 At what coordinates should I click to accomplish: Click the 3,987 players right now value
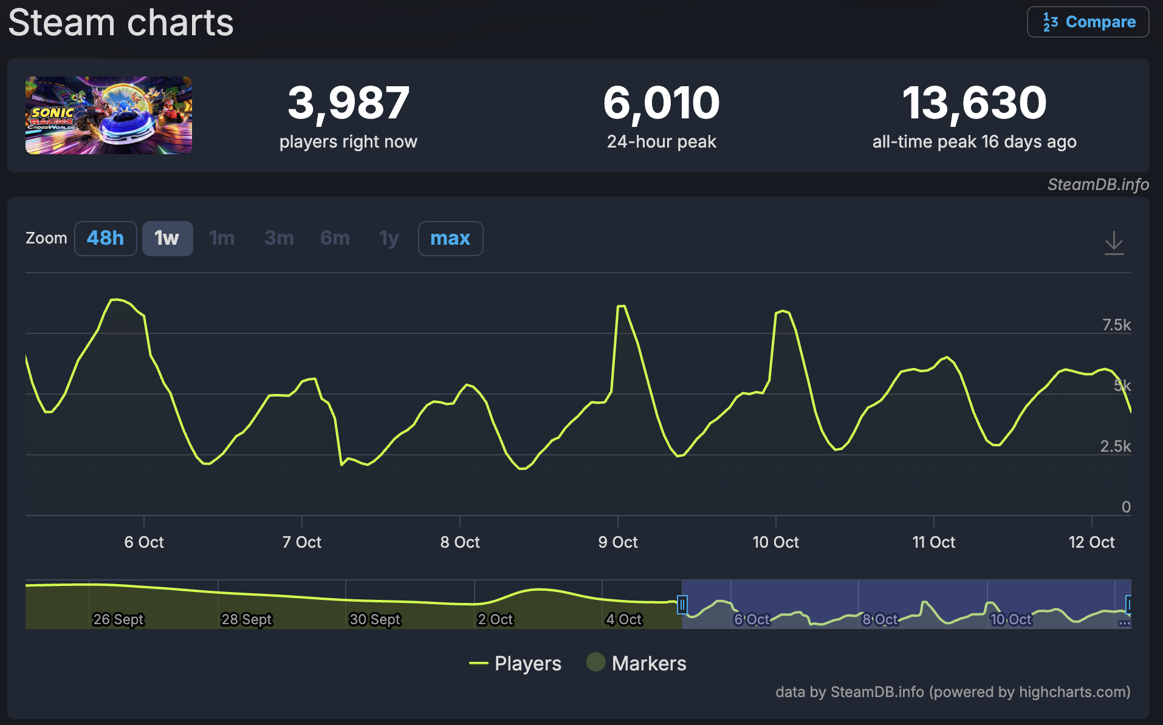[349, 103]
